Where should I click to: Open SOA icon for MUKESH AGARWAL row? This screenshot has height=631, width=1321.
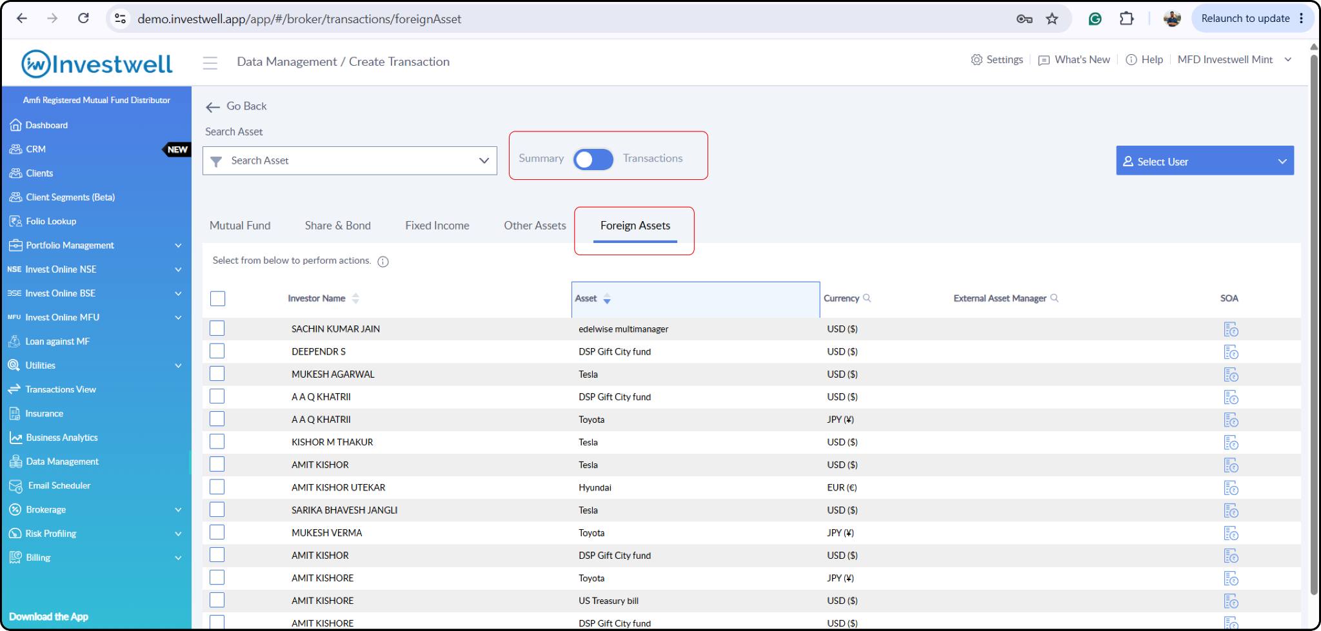(x=1231, y=374)
